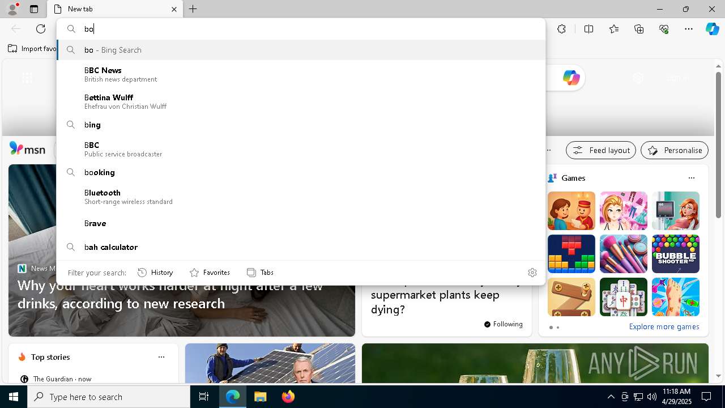This screenshot has width=725, height=408.
Task: Select BBC News suggestion
Action: 301,74
